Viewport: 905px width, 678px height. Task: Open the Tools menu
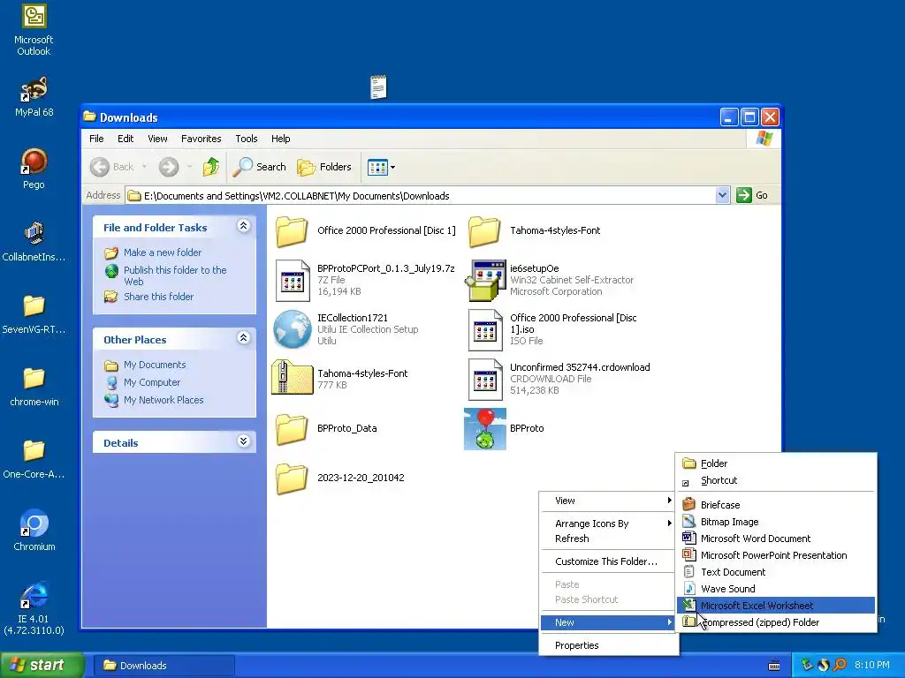[247, 139]
